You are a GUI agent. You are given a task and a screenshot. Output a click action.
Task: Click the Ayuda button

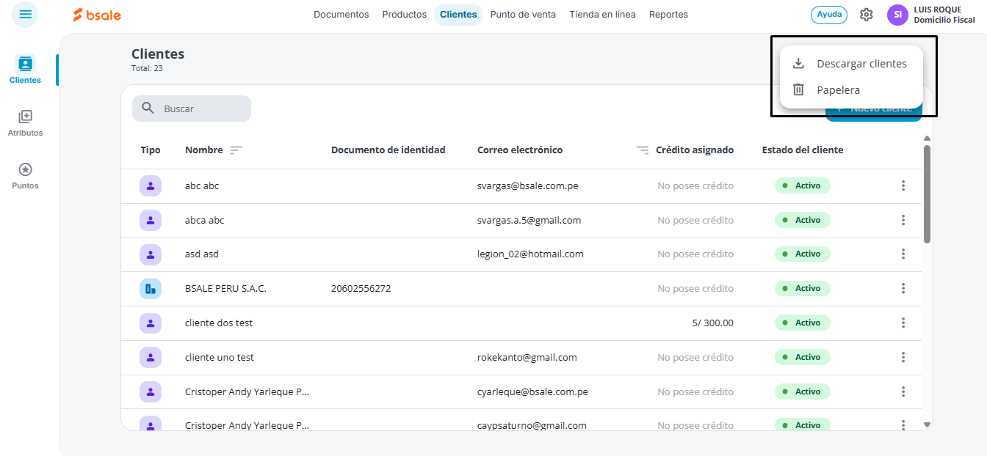(829, 15)
